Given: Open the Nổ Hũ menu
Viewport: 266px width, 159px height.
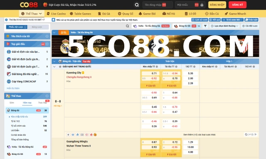Looking at the screenshot, I should pyautogui.click(x=169, y=14).
